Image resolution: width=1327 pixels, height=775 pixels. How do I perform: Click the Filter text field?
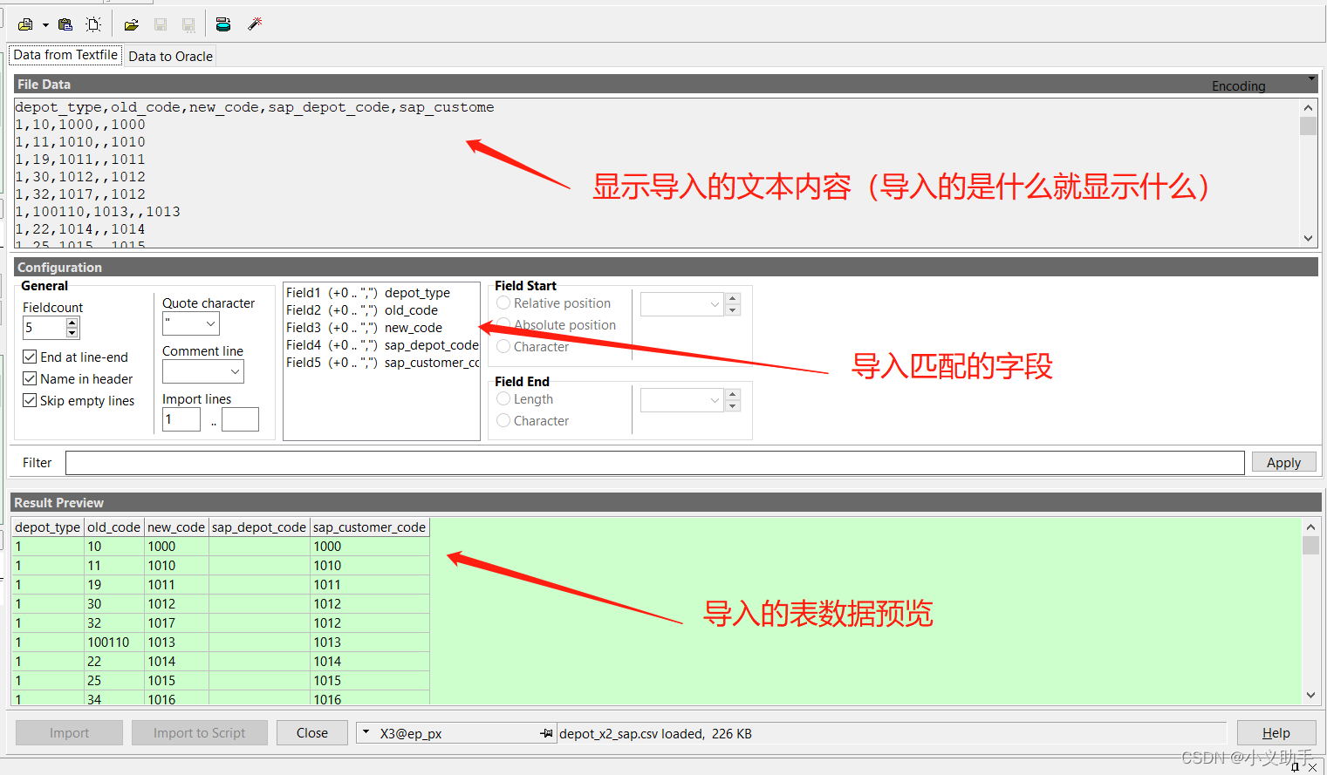pyautogui.click(x=655, y=463)
